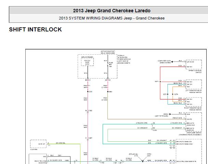Select the 'SHIFT INTERLOCK' heading
This screenshot has width=208, height=164.
coord(36,29)
